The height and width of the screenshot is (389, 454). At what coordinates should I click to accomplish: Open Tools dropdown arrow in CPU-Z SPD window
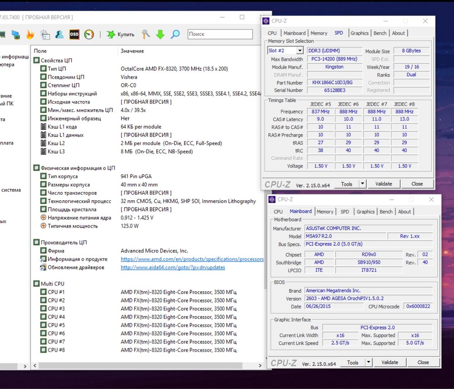(x=362, y=184)
